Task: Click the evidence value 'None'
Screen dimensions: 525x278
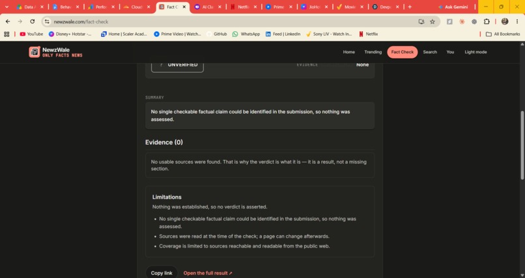Action: [362, 65]
